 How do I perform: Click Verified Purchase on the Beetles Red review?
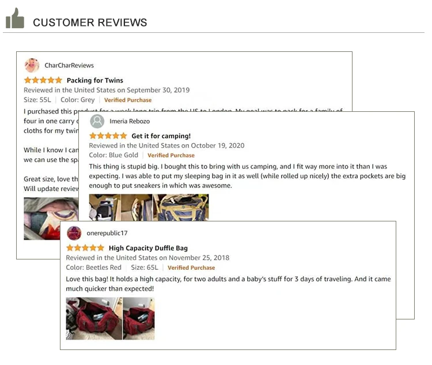191,268
